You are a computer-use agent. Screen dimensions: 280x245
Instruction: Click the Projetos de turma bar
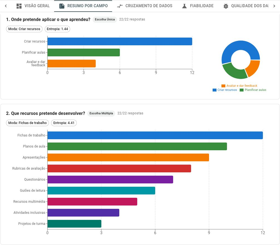(74, 224)
